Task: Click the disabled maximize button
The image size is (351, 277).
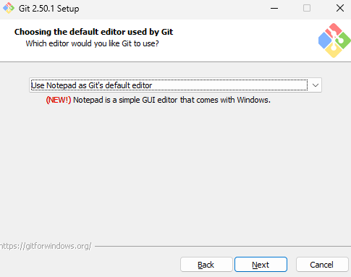Action: 307,8
